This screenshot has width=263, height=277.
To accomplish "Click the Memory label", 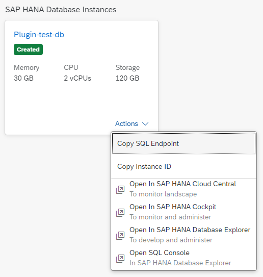I will [x=27, y=68].
